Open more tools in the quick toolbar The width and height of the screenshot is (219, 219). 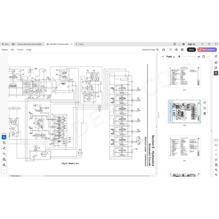(x=4, y=170)
